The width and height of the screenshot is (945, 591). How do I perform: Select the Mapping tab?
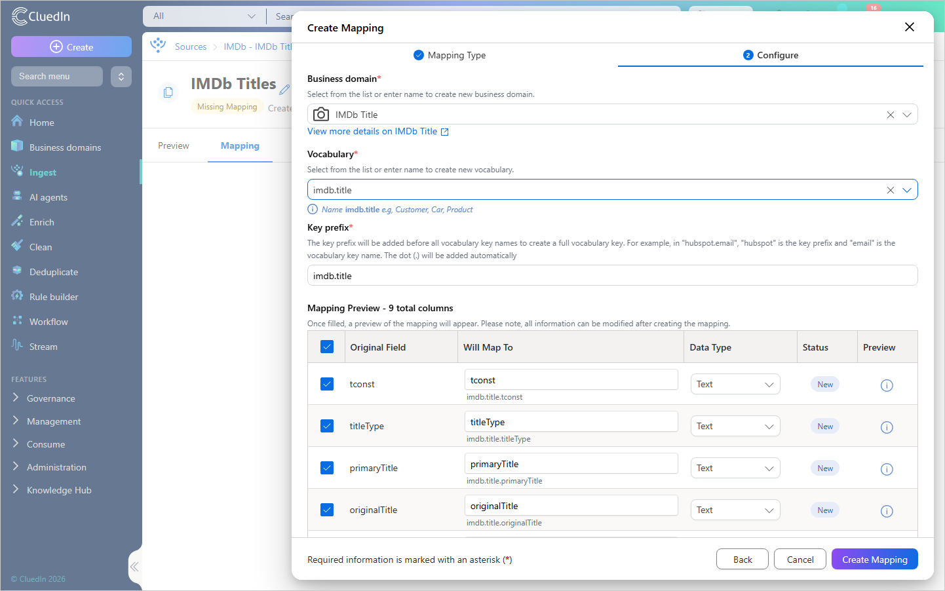tap(240, 145)
